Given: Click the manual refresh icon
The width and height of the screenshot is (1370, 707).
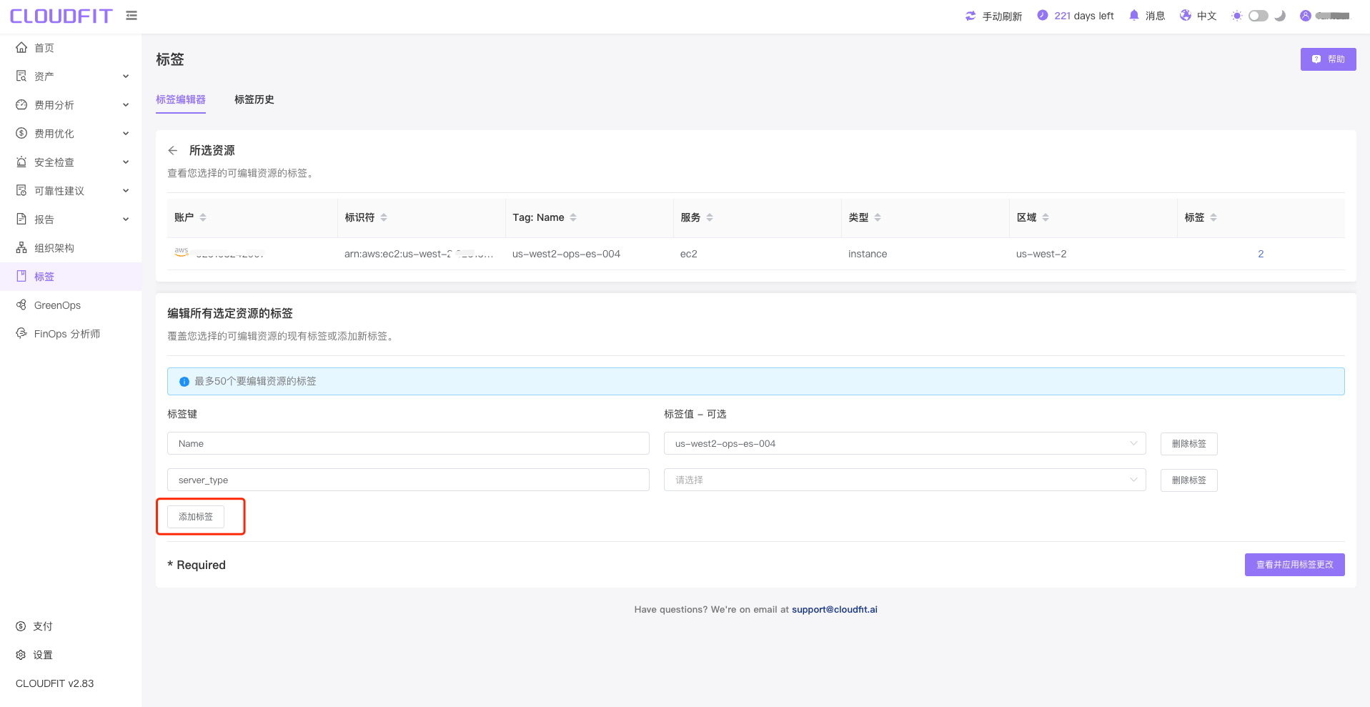Looking at the screenshot, I should click(971, 16).
